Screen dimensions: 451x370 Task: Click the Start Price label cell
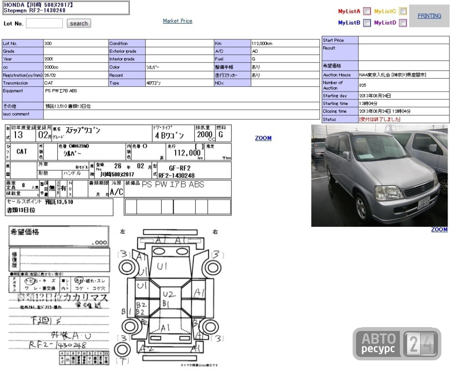tap(340, 40)
